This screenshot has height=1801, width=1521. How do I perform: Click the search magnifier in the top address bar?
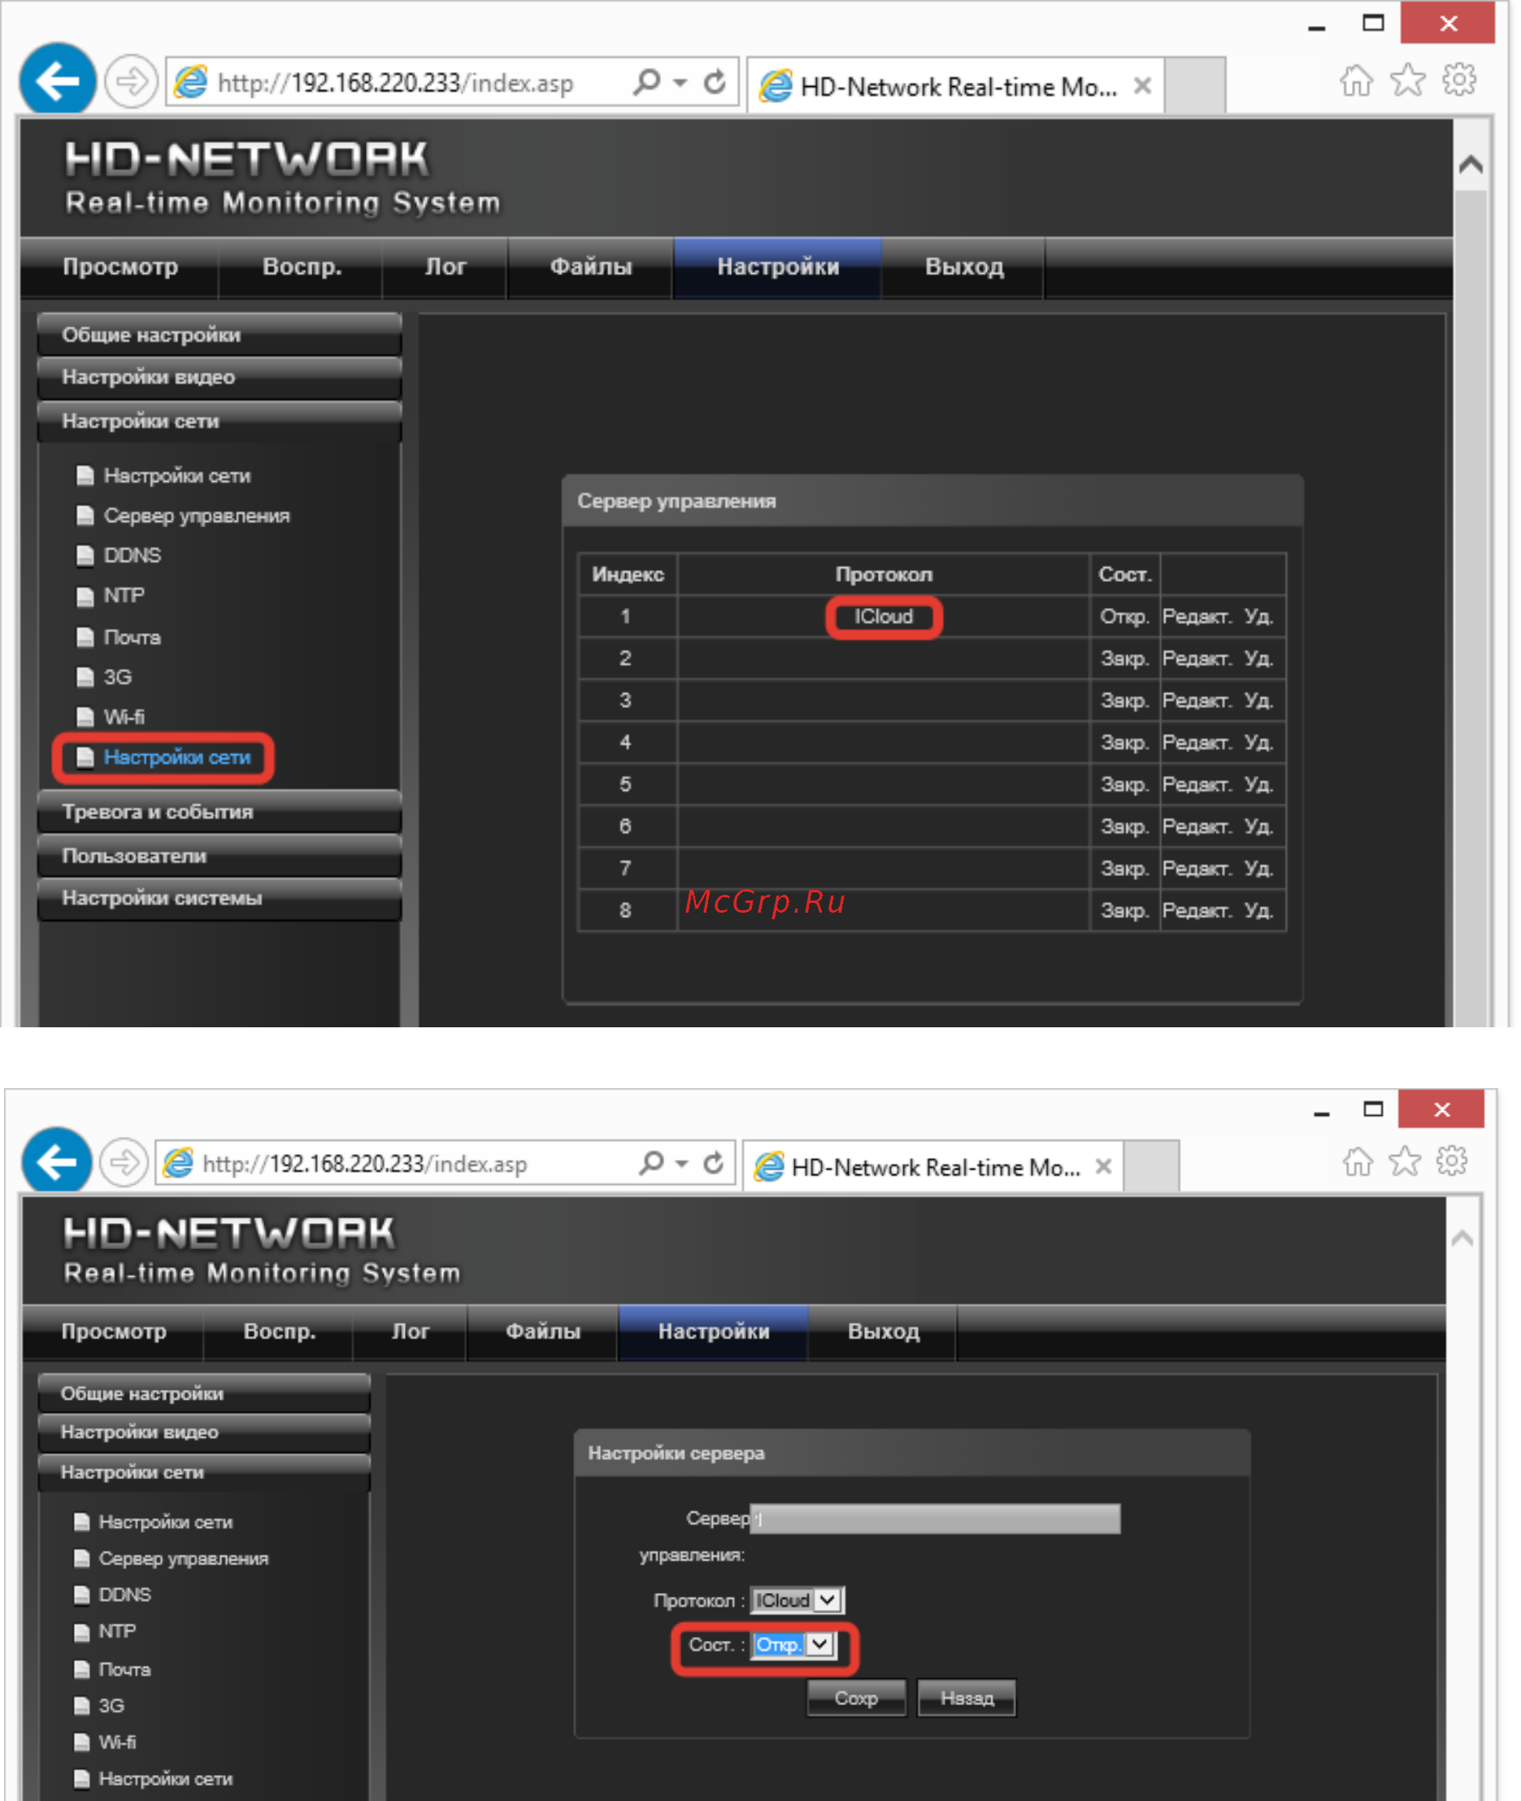click(x=645, y=82)
